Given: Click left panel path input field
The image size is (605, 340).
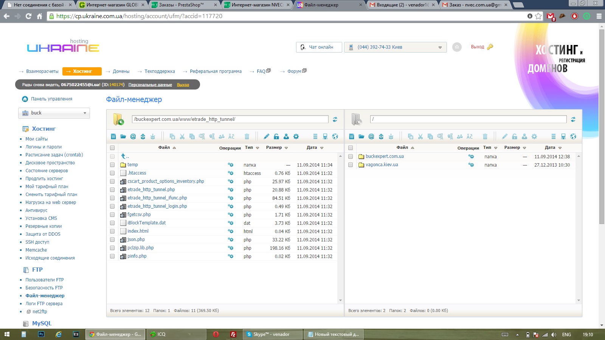Looking at the screenshot, I should click(x=230, y=119).
